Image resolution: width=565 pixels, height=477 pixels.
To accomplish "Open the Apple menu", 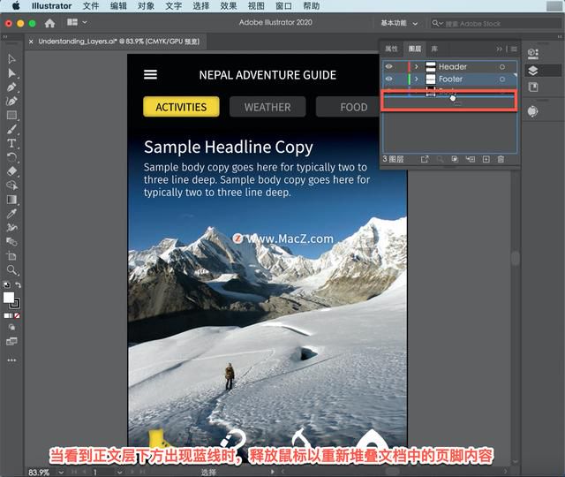I will 17,6.
